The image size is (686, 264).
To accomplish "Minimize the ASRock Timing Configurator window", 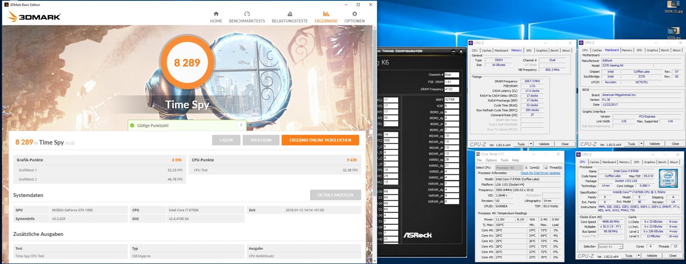I will point(453,51).
